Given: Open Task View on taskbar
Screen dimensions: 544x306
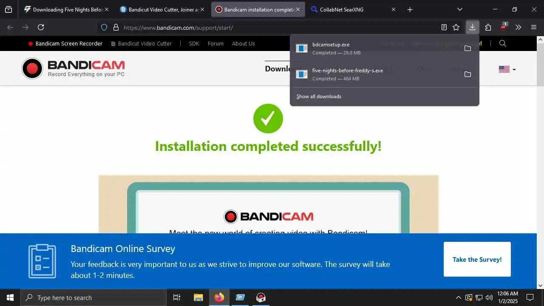Looking at the screenshot, I should pos(177,297).
